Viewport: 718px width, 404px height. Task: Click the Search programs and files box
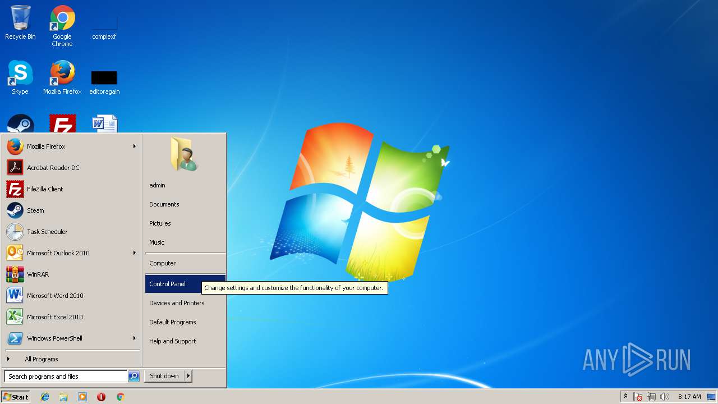(66, 377)
